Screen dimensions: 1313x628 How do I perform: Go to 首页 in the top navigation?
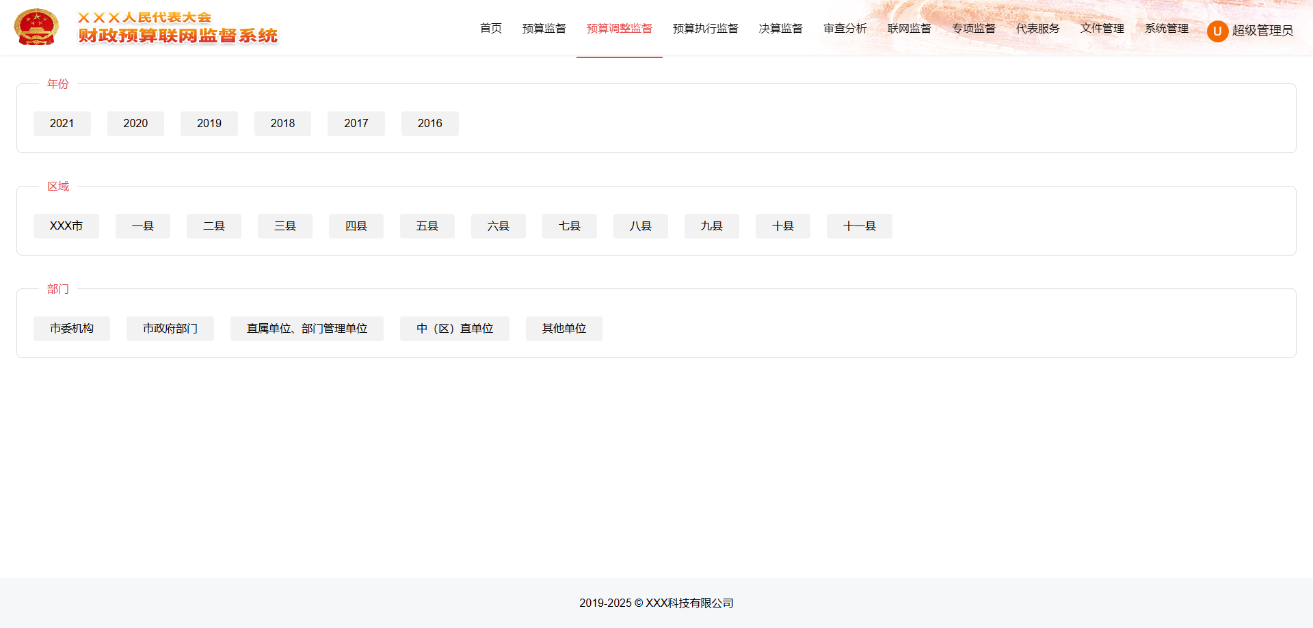point(491,28)
